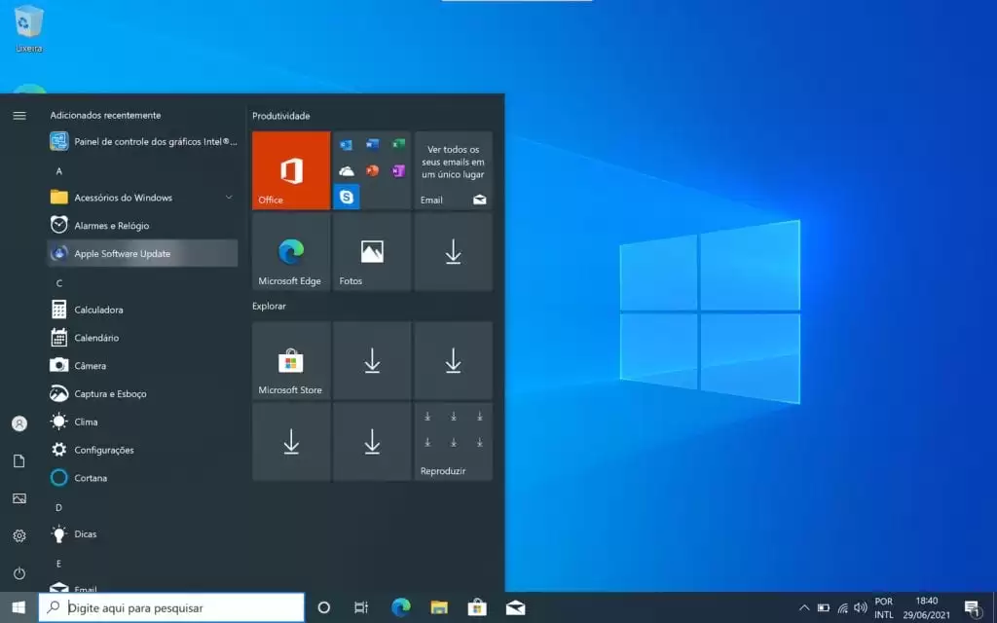Open Calculadora from the app list
The width and height of the screenshot is (997, 623).
tap(143, 310)
